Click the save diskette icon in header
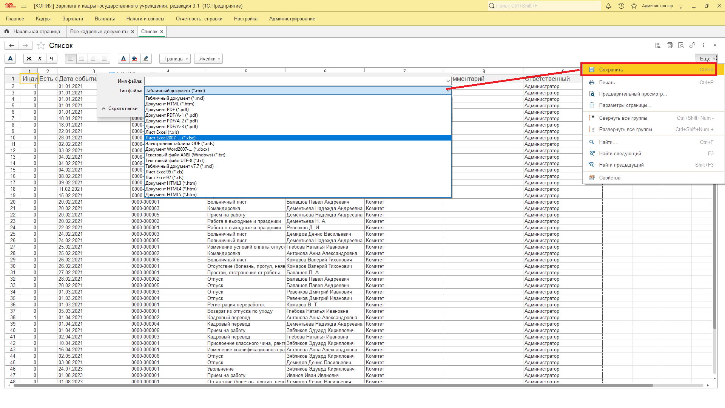The height and width of the screenshot is (408, 725). (x=658, y=45)
